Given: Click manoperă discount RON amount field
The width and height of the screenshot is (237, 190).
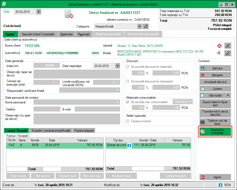Looking at the screenshot, I should point(166,87).
